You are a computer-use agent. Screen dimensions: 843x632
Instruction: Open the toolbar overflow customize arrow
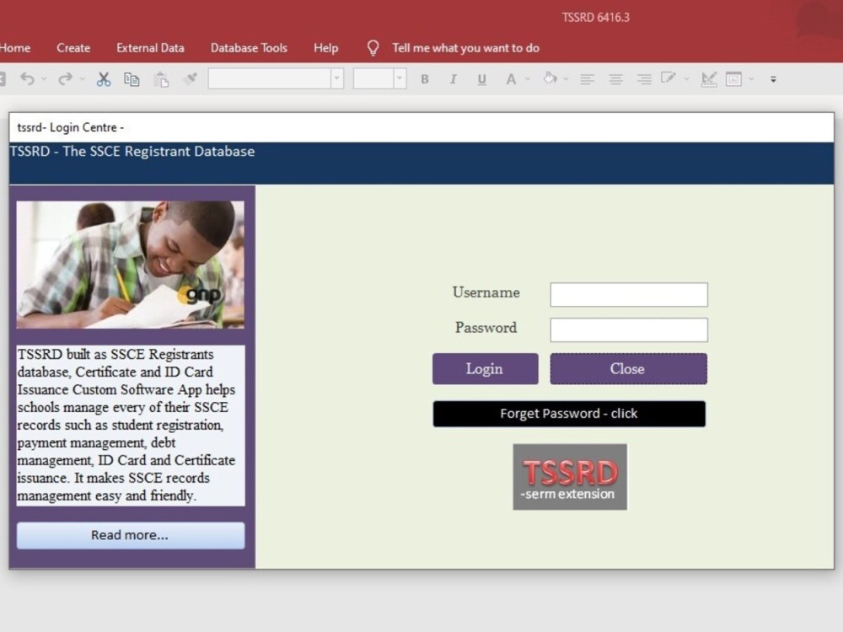773,79
